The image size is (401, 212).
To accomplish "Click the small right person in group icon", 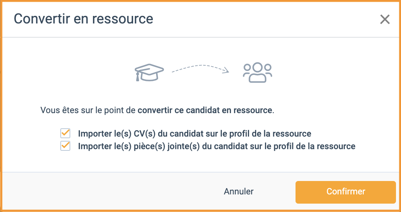I will pyautogui.click(x=268, y=71).
